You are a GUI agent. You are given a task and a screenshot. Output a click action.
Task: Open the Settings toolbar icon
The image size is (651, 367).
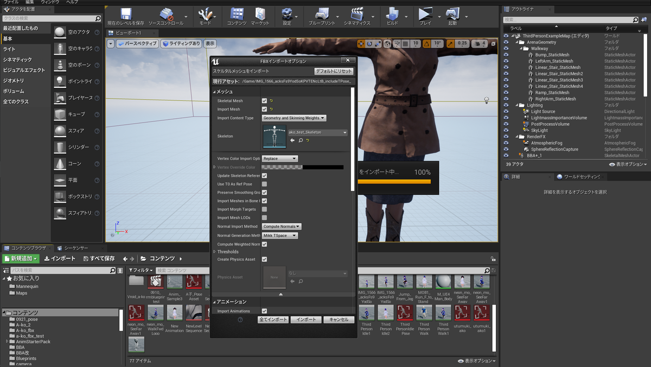(x=287, y=14)
